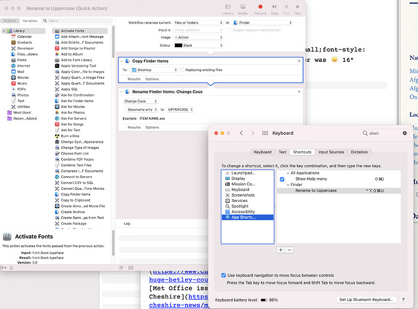418x309 pixels.
Task: Show Options of Rename Finder Items action
Action: 152,127
